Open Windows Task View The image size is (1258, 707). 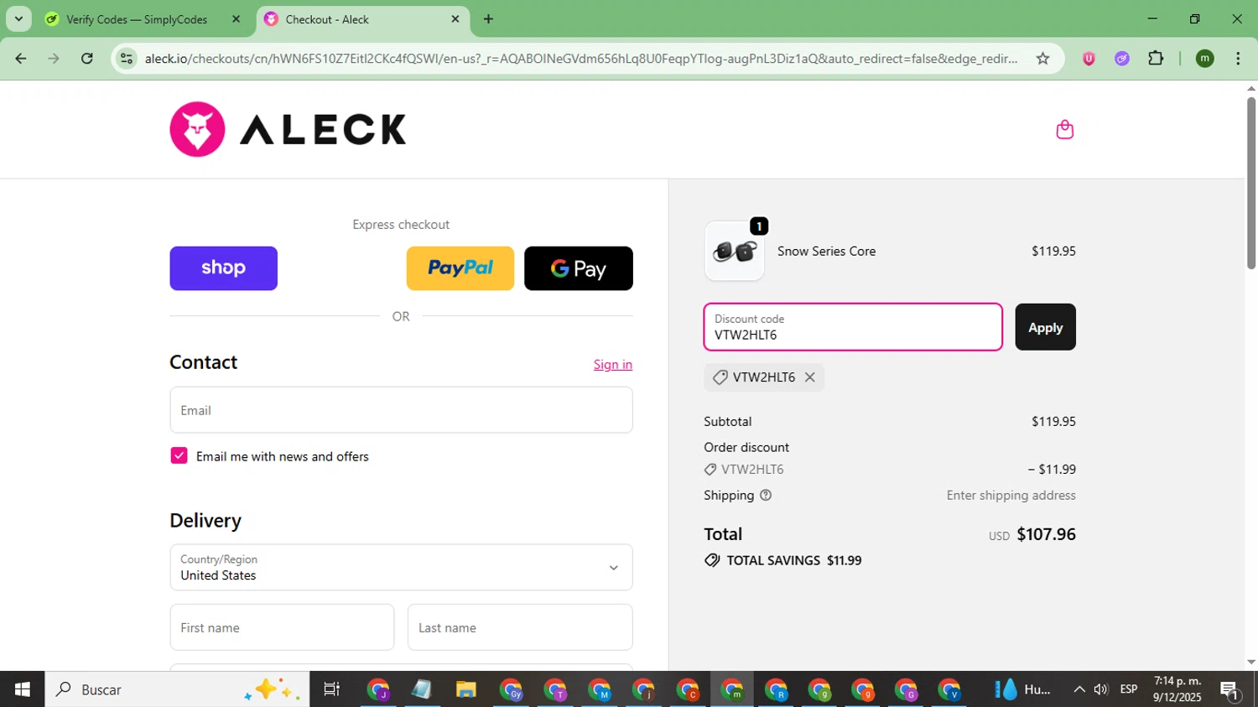click(x=331, y=689)
